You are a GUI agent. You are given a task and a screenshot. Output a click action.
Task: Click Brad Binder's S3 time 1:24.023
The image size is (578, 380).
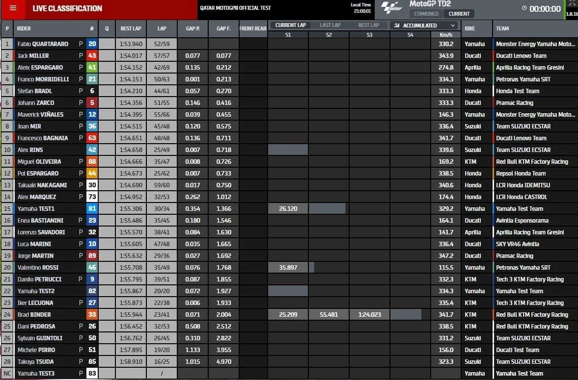coord(369,315)
